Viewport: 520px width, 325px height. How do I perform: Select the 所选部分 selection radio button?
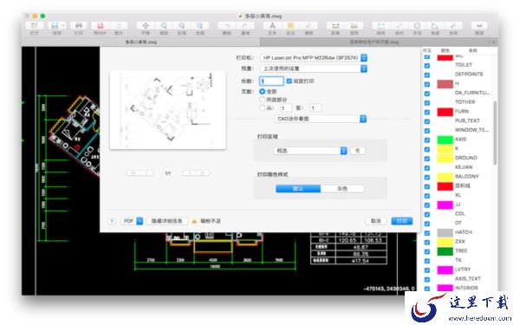(262, 100)
